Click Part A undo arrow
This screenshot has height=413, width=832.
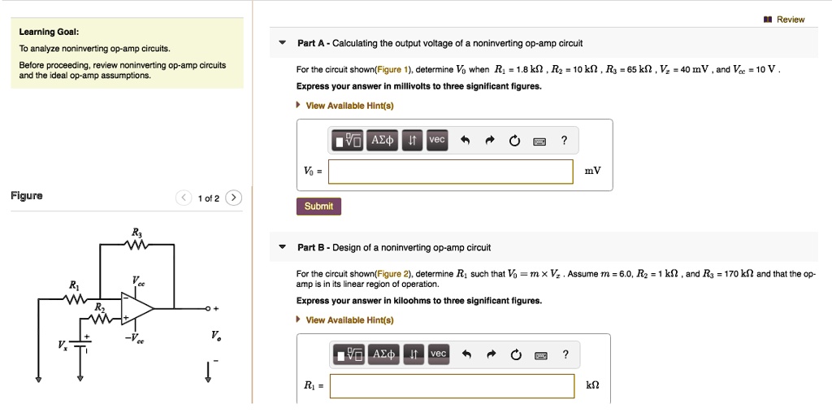[465, 141]
